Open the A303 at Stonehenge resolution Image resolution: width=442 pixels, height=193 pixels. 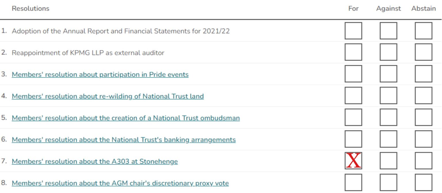pos(94,161)
